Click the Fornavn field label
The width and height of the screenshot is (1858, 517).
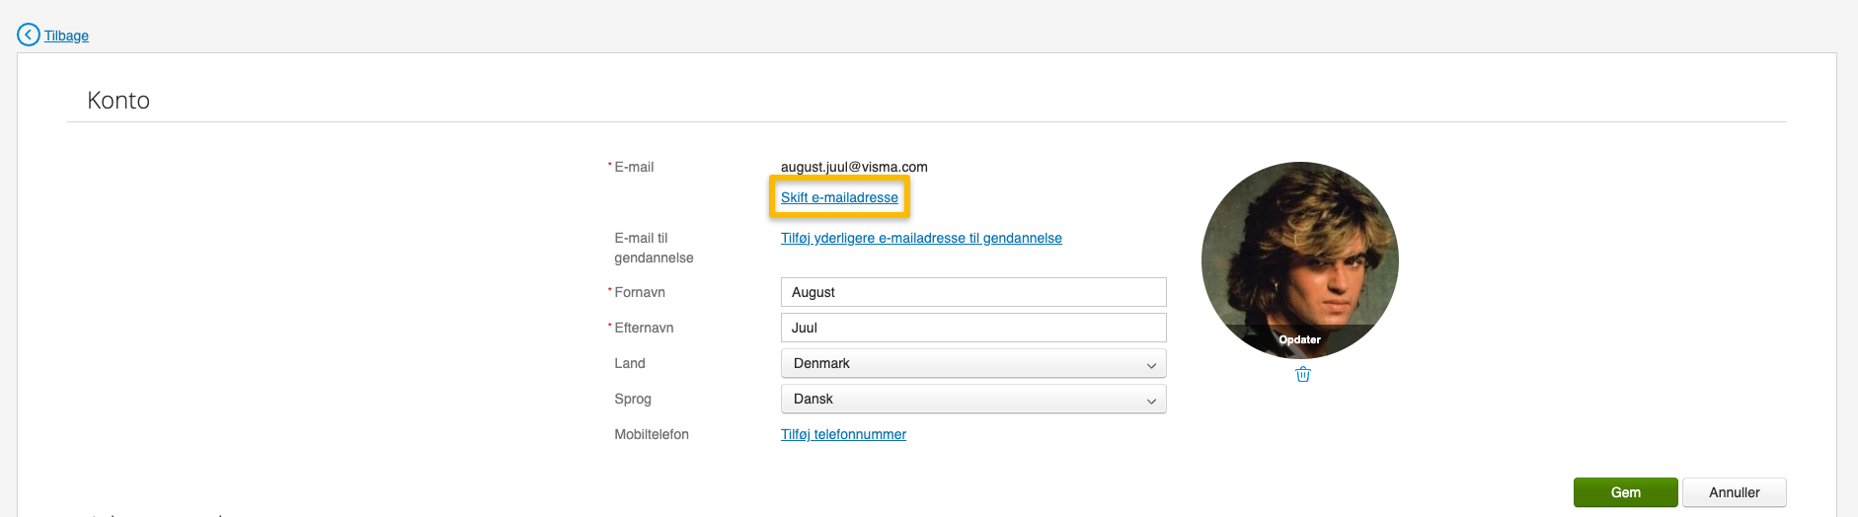[x=640, y=292]
